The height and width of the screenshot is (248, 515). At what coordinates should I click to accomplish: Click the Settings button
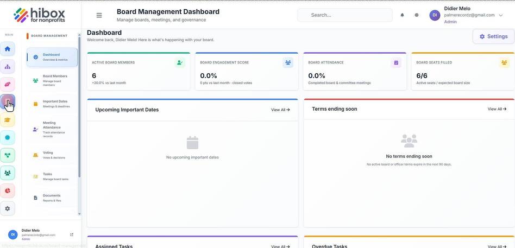pyautogui.click(x=493, y=36)
